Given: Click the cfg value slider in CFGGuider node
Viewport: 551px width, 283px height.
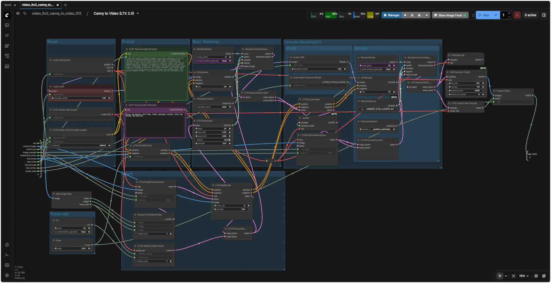Looking at the screenshot, I should tap(213, 86).
